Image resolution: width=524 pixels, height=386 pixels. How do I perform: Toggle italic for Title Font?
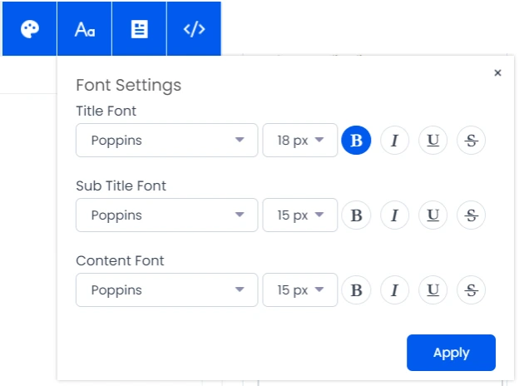[395, 140]
